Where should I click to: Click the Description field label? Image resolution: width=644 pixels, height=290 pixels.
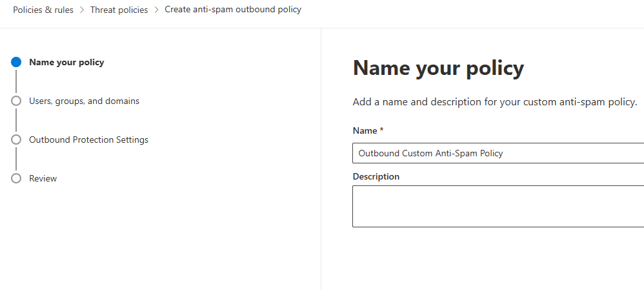pos(376,177)
